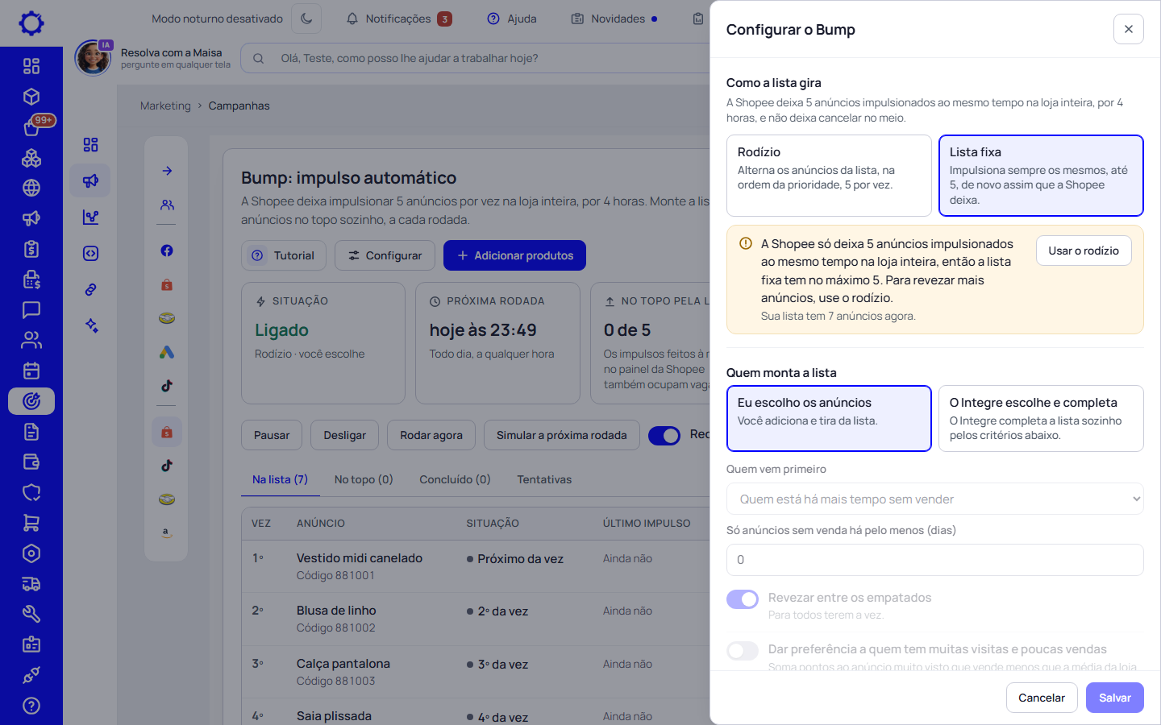The height and width of the screenshot is (725, 1161).
Task: Choose O Integre escolhe e completa option
Action: click(x=1041, y=419)
